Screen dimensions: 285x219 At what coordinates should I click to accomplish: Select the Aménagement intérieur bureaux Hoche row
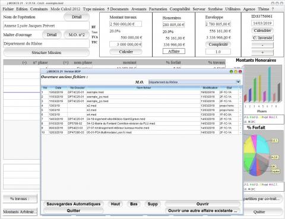point(141,128)
